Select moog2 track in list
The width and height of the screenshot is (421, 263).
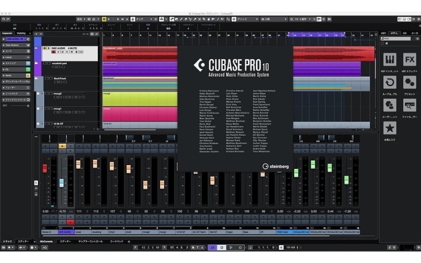click(57, 94)
